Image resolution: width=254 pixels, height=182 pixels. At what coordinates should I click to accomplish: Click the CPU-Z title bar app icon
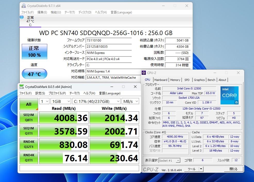[144, 73]
